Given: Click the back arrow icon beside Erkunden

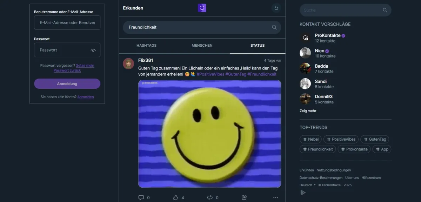Looking at the screenshot, I should (276, 8).
